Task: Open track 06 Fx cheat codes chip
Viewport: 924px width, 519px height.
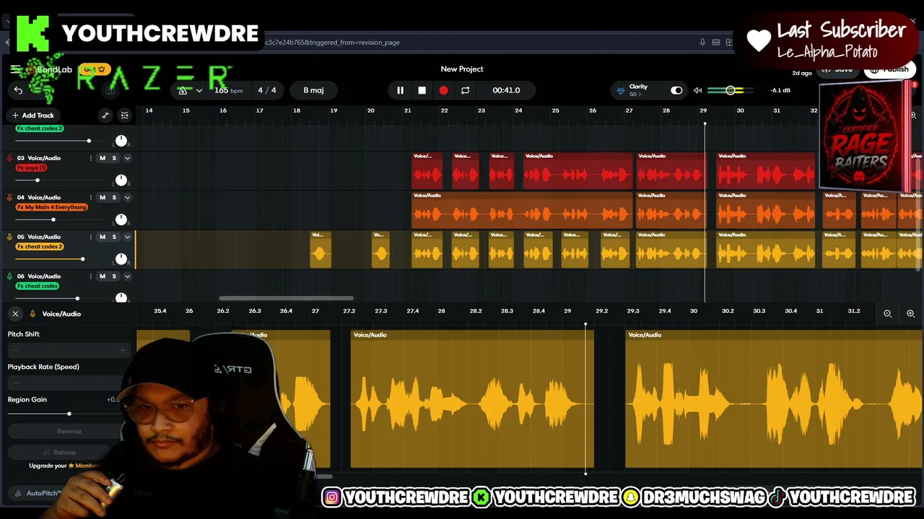Action: pyautogui.click(x=38, y=286)
